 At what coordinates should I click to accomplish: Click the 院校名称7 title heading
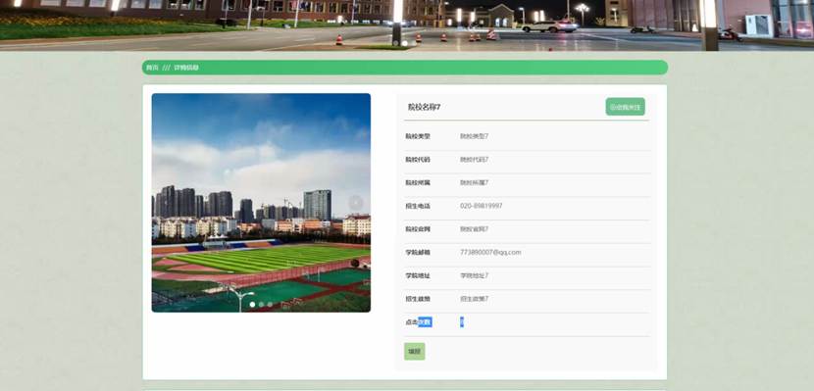424,107
